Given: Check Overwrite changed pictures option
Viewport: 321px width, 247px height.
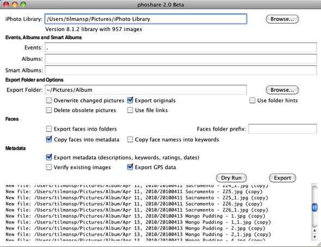Looking at the screenshot, I should coord(49,100).
